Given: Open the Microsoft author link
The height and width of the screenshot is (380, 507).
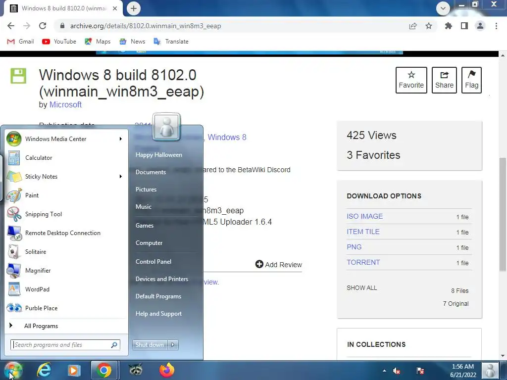Looking at the screenshot, I should pyautogui.click(x=65, y=105).
